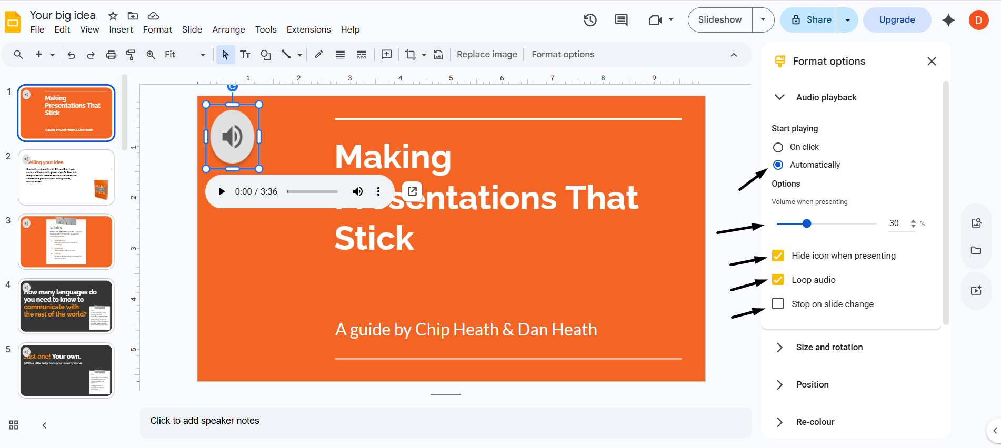Open border colour pencil icon
The image size is (1001, 448).
tap(319, 55)
